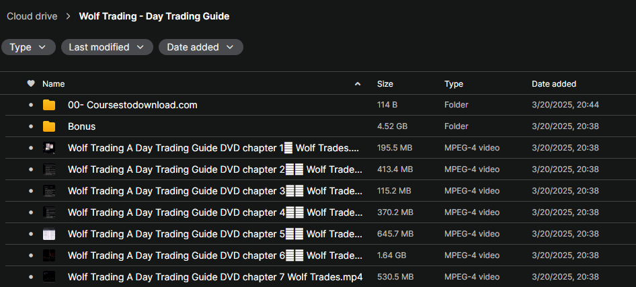
Task: Click the folder icon for Bonus
Action: (49, 126)
